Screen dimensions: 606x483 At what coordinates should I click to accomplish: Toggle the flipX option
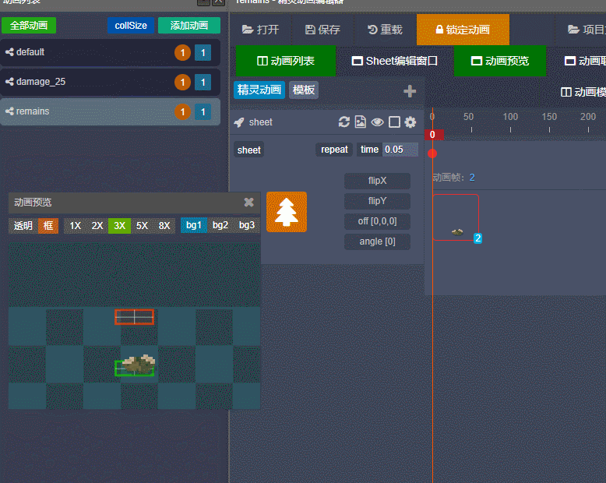tap(377, 181)
